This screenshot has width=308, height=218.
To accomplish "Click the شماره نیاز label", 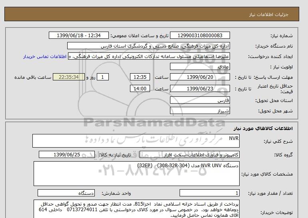I will click(282, 36).
